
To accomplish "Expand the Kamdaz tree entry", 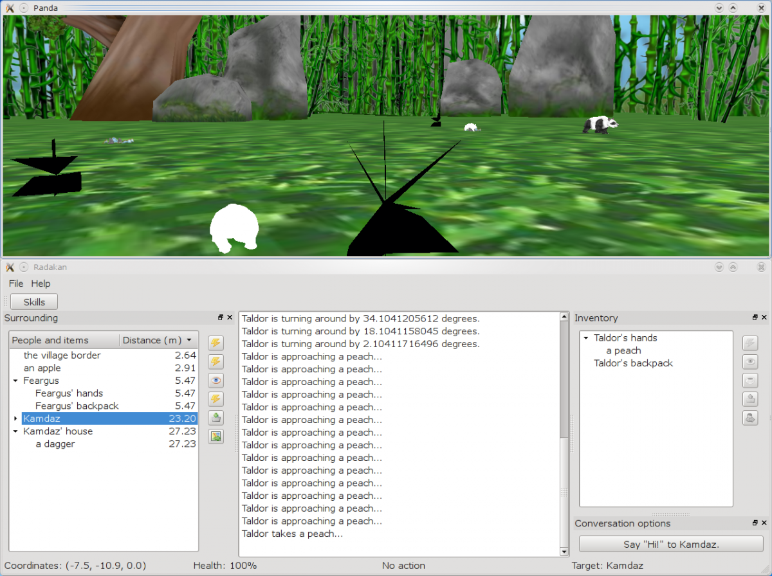I will tap(15, 419).
